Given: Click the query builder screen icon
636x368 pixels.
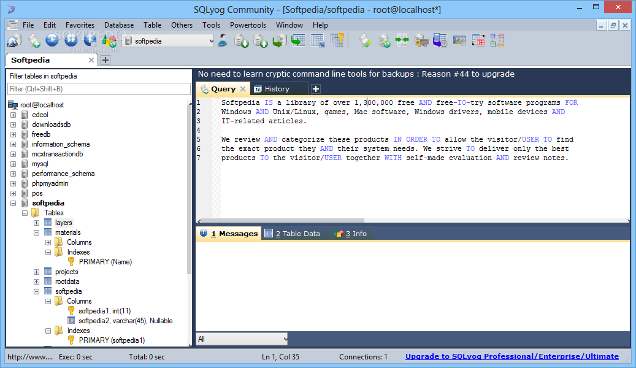Looking at the screenshot, I should (x=459, y=40).
